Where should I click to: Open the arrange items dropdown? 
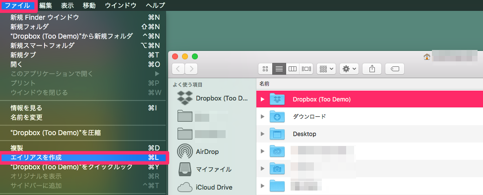tap(326, 69)
